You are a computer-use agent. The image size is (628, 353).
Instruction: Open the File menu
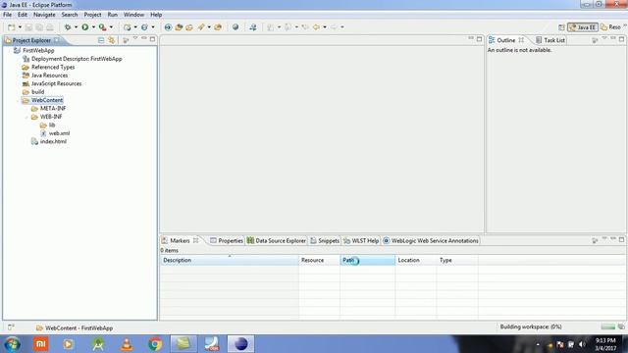pos(7,15)
